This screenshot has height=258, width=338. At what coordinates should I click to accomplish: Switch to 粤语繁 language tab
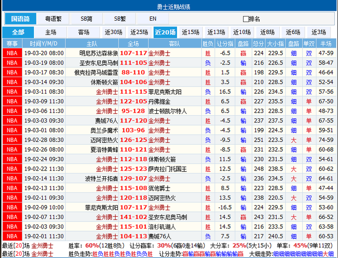coord(53,19)
